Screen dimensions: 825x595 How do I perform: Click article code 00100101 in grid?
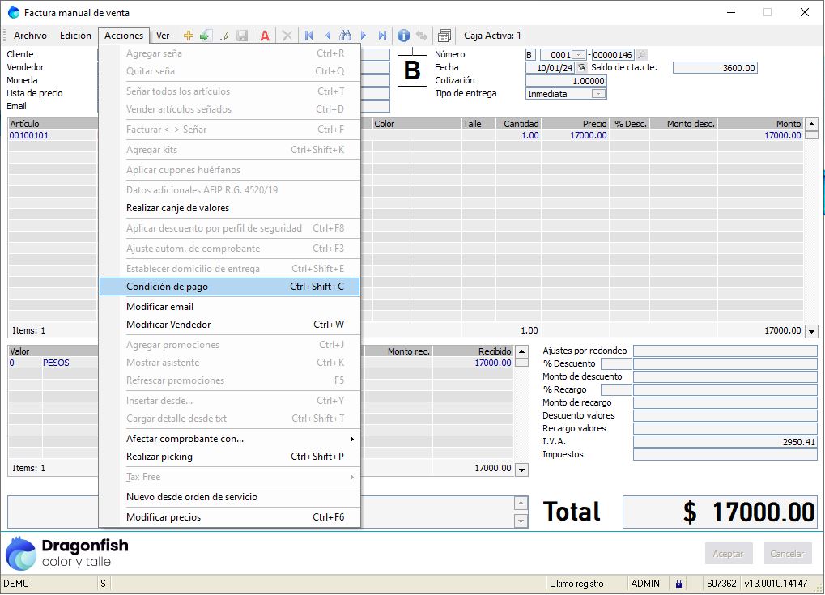[x=29, y=135]
